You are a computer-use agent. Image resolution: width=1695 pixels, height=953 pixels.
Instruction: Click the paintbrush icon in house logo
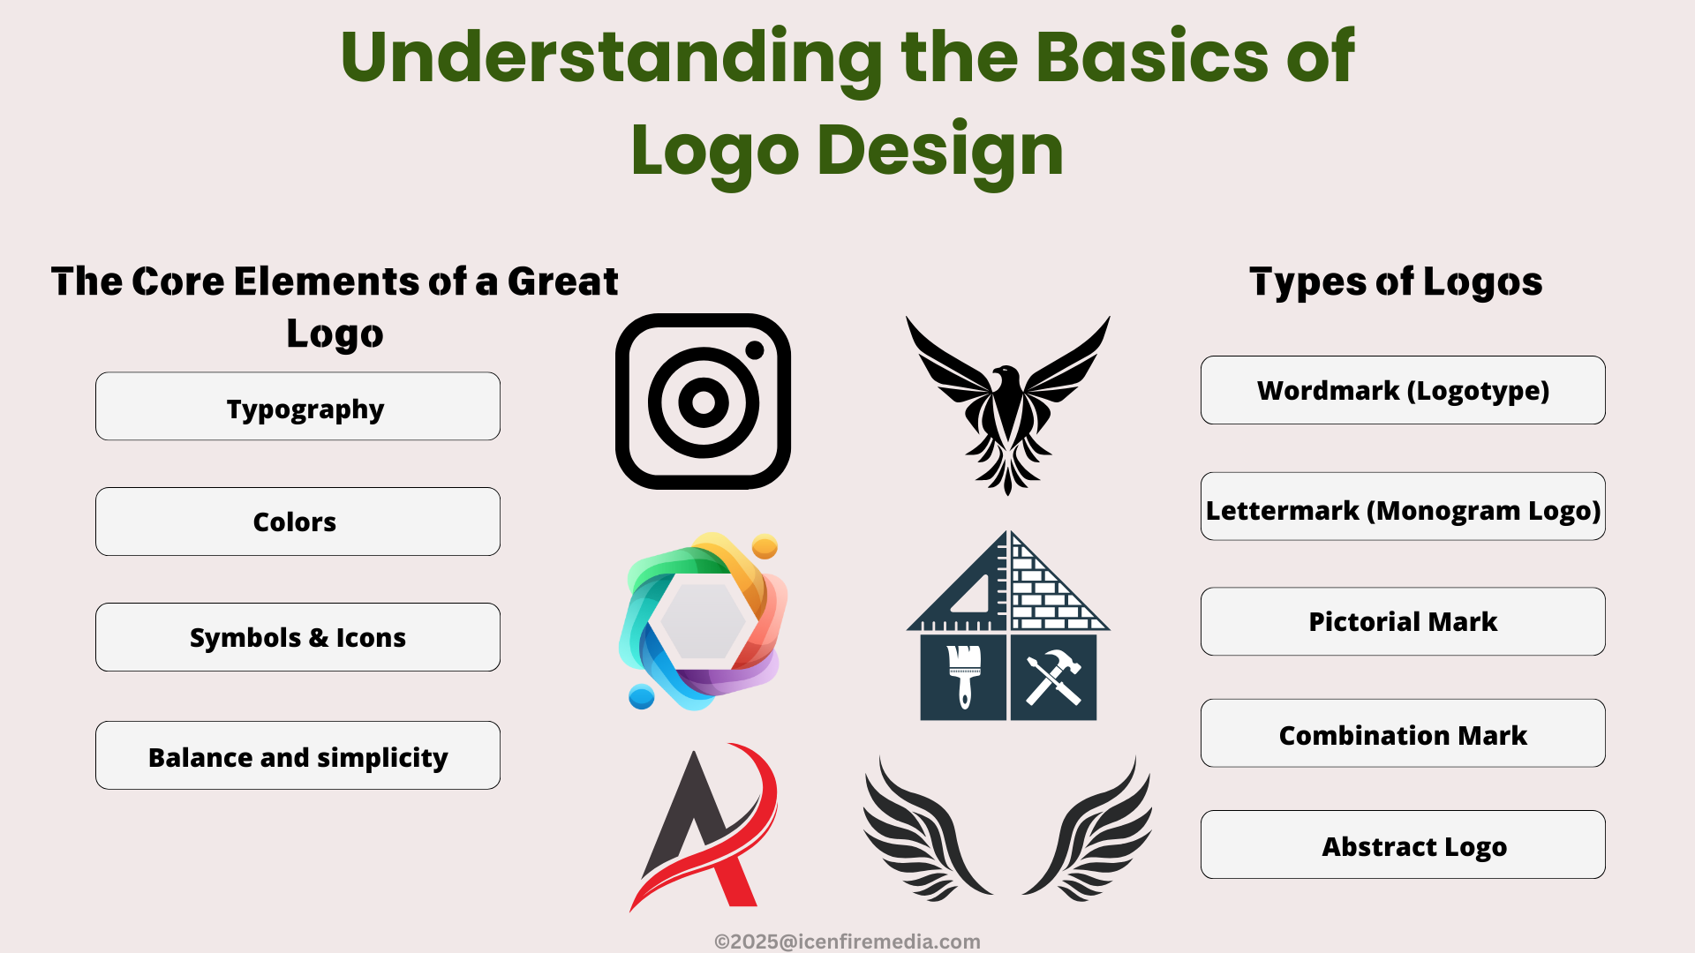[x=963, y=677]
